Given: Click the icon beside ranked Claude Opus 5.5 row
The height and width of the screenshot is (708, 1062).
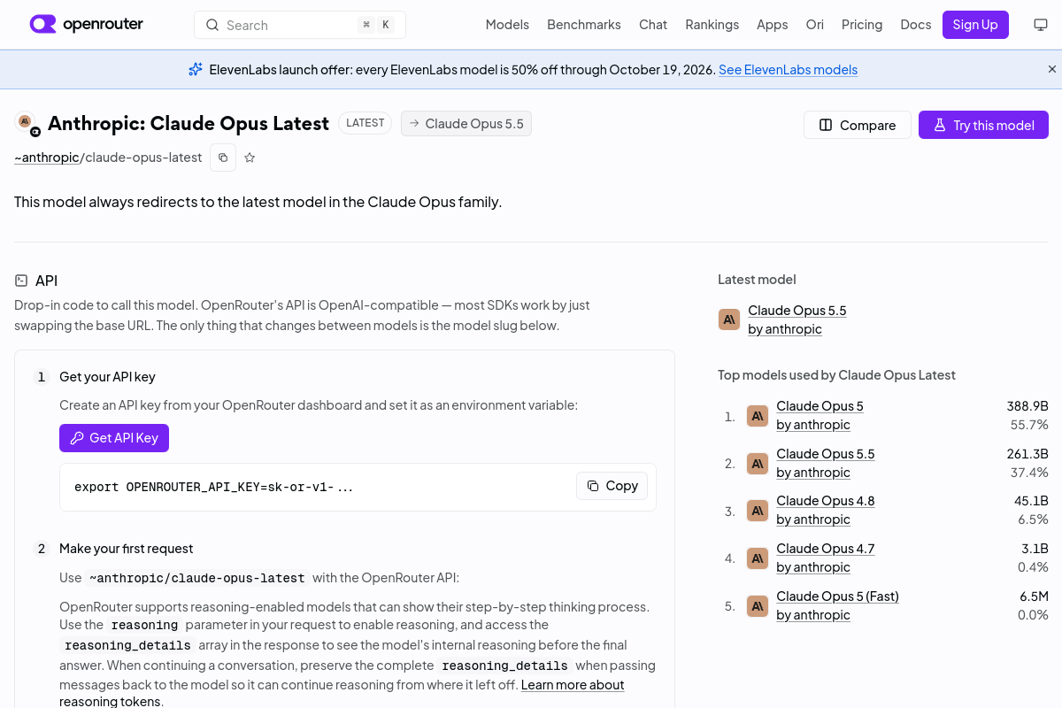Looking at the screenshot, I should coord(758,463).
